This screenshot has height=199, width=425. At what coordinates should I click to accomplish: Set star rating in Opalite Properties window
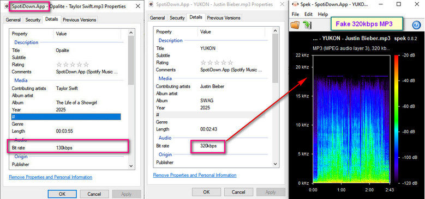coord(73,65)
